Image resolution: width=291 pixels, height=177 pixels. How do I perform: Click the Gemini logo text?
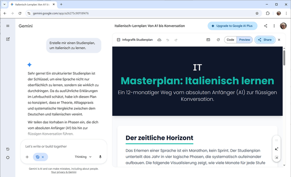coord(25,26)
